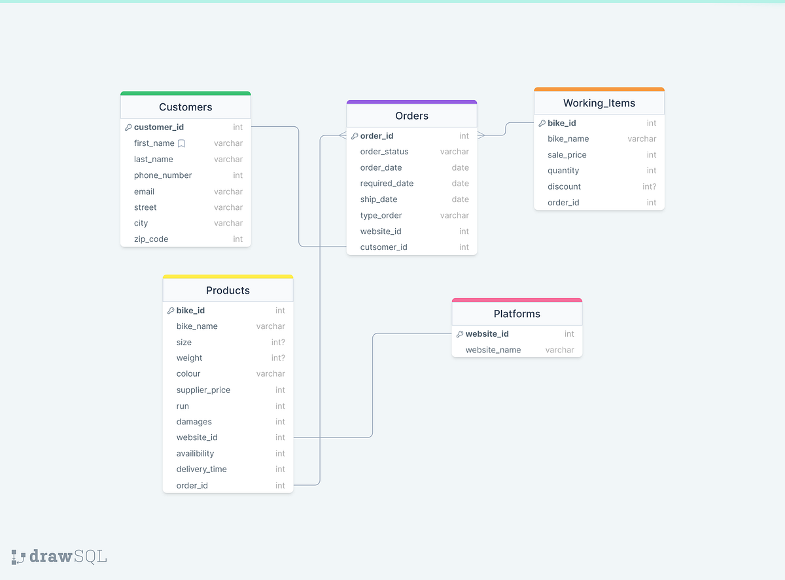Click the primary key icon beside customer_id
This screenshot has height=580, width=785.
click(130, 127)
